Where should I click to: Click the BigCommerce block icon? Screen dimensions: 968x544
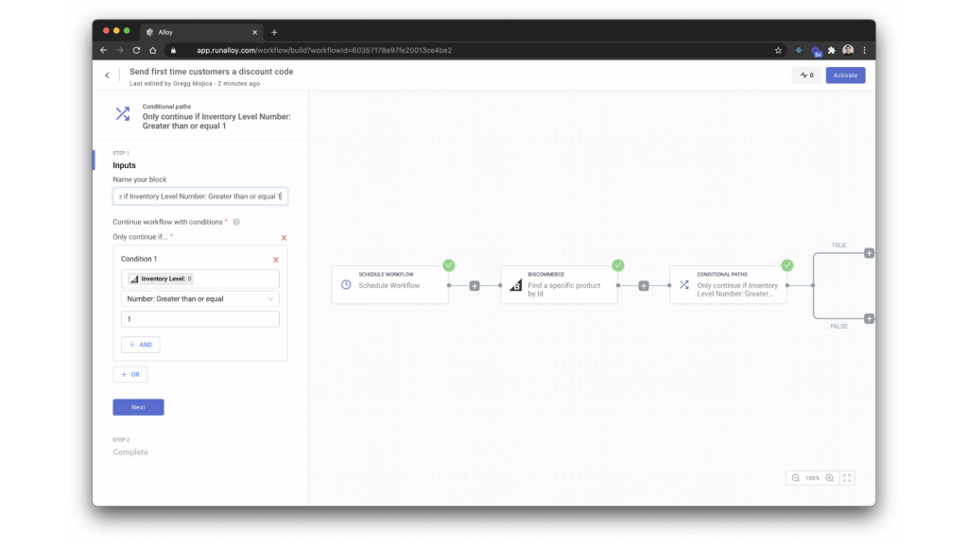click(x=516, y=284)
